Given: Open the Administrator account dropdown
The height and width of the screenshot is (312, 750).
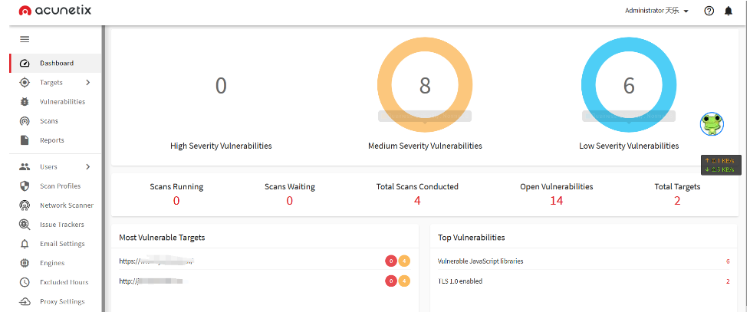Looking at the screenshot, I should pyautogui.click(x=656, y=11).
